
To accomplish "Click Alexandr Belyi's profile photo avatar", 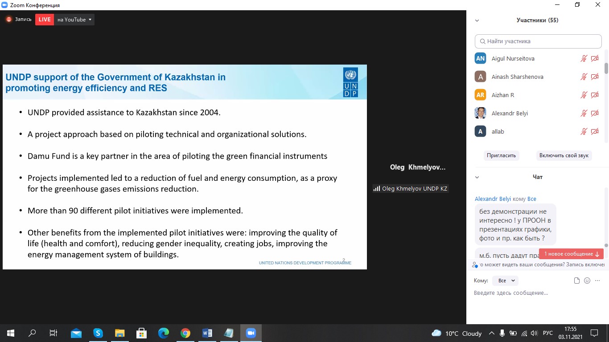I will coord(480,113).
